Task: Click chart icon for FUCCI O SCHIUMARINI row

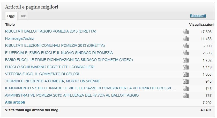Action: (186, 67)
